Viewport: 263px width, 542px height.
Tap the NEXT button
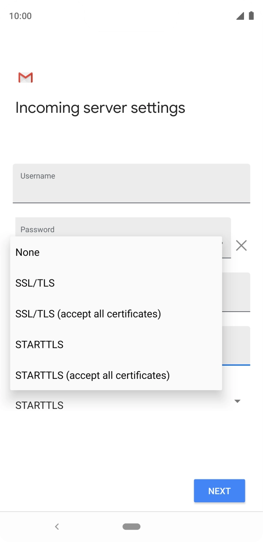[x=219, y=490]
